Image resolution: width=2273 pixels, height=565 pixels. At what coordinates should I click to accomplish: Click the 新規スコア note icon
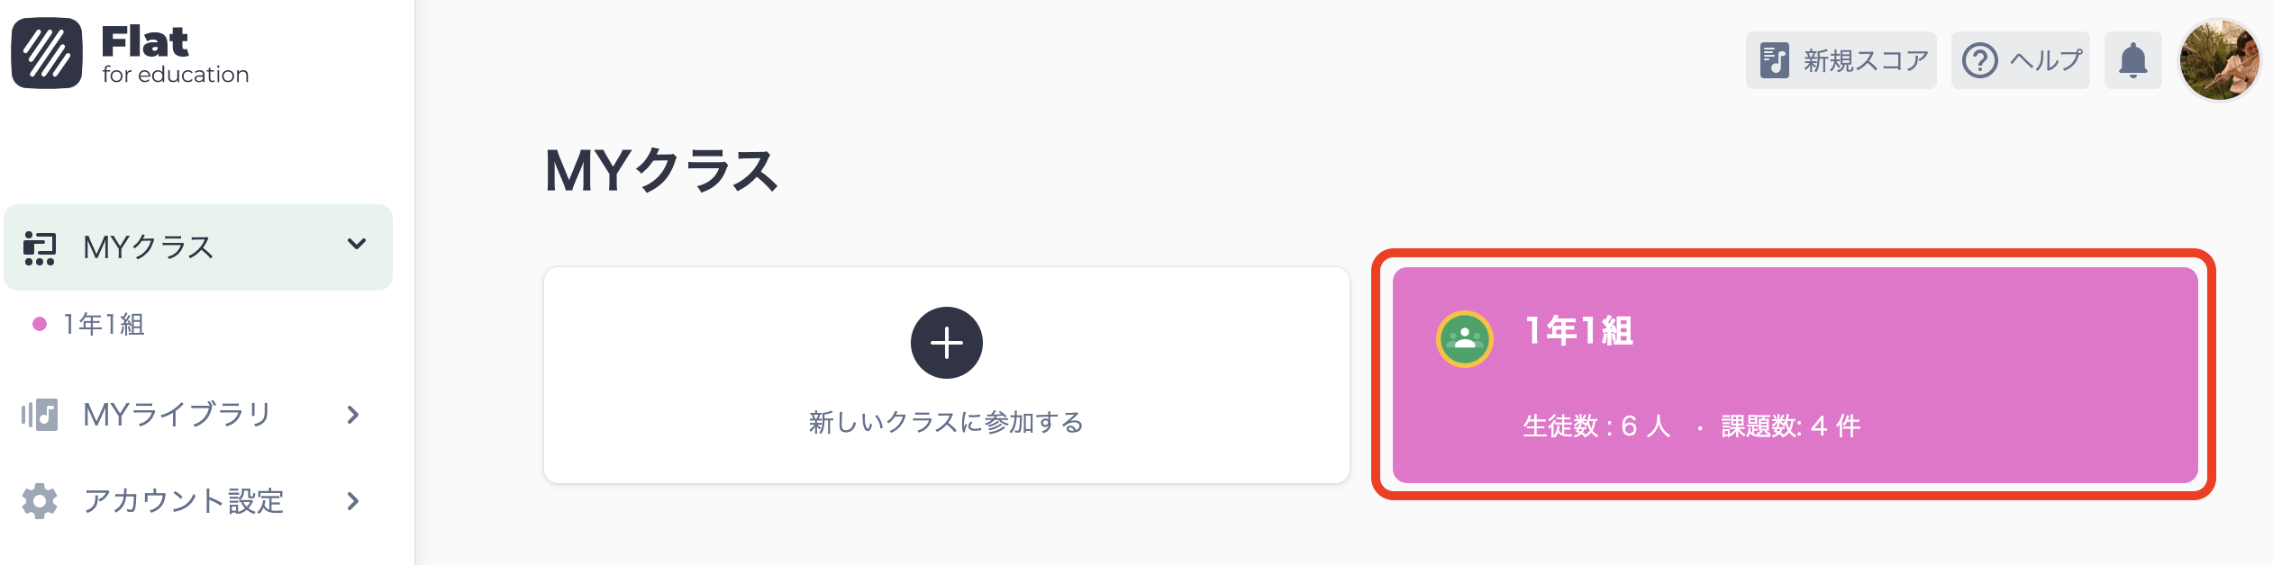tap(1773, 59)
